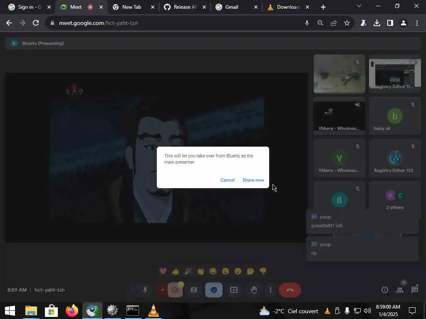Raise hand in the meeting
The width and height of the screenshot is (426, 319).
(x=254, y=290)
